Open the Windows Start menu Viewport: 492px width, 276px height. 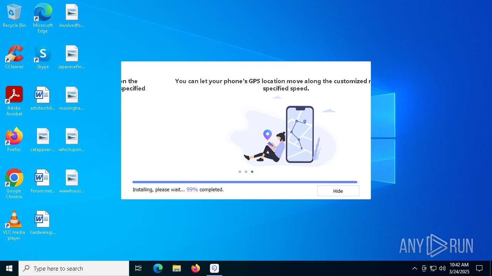coord(9,268)
